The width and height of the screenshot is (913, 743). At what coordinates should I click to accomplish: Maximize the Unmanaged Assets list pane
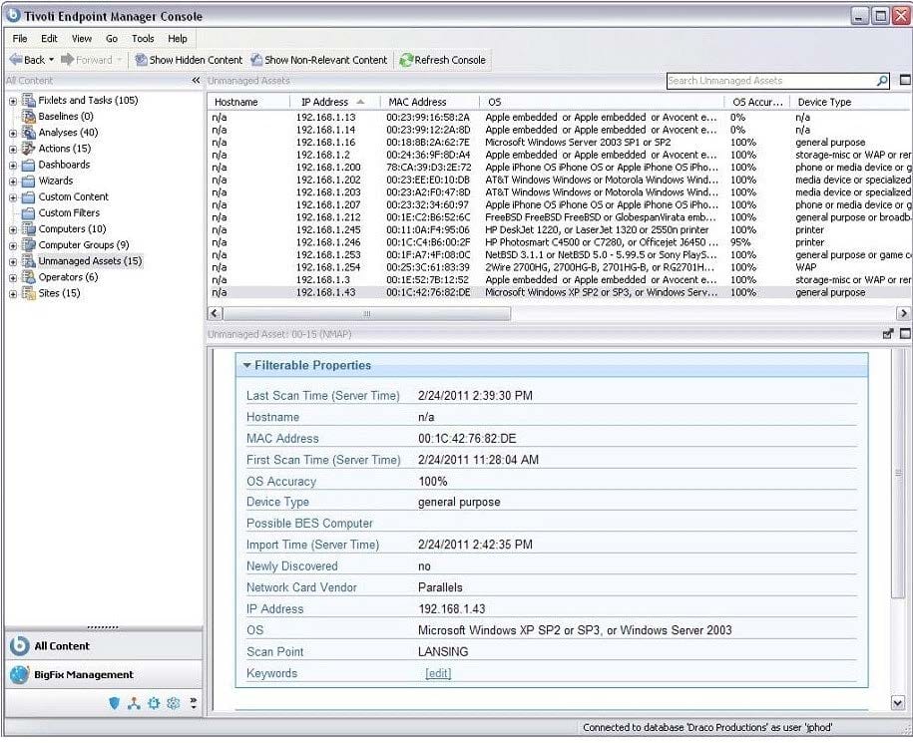pos(905,80)
